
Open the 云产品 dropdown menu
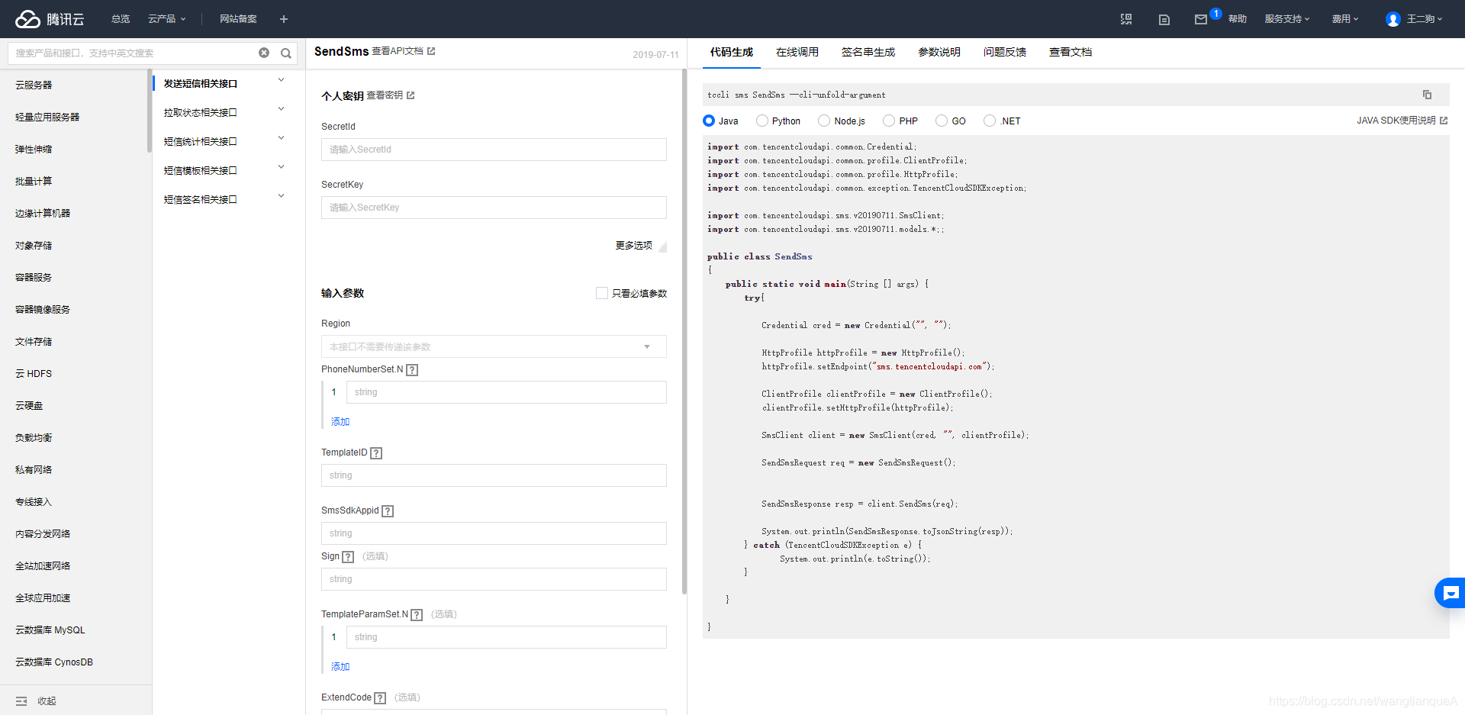[x=166, y=19]
